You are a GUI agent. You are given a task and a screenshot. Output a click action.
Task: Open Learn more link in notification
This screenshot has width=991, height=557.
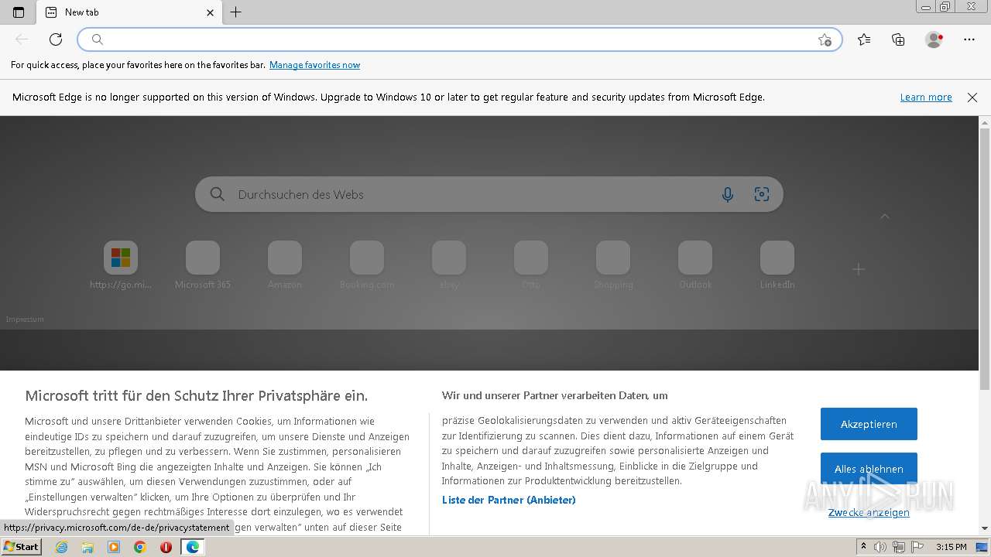(x=926, y=97)
